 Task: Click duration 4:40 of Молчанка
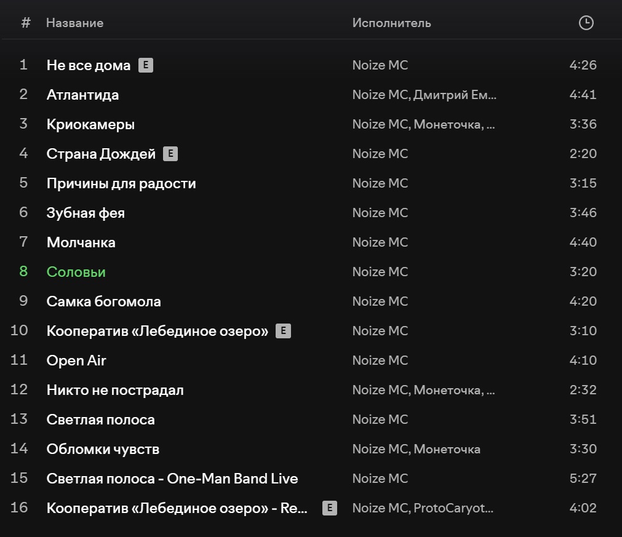coord(583,242)
